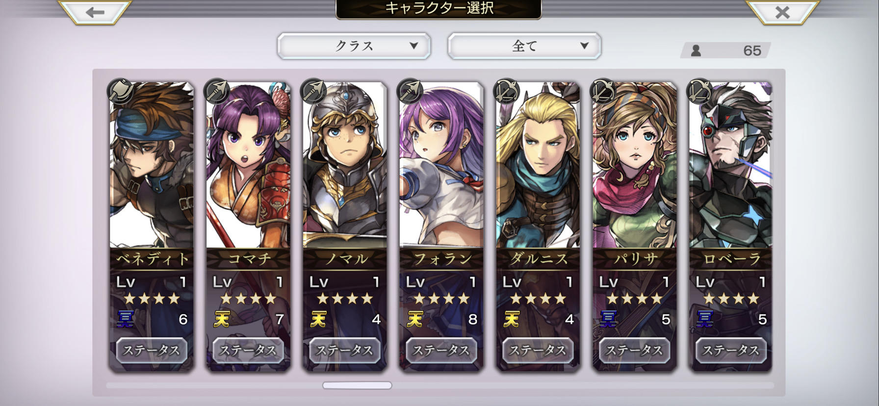
Task: Open ステータス for ノマル
Action: (345, 350)
